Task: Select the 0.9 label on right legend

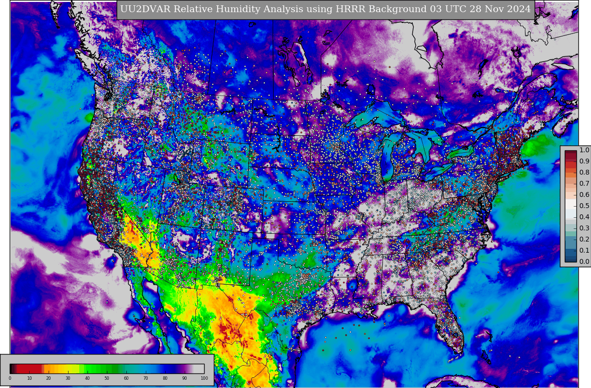Action: pos(584,161)
